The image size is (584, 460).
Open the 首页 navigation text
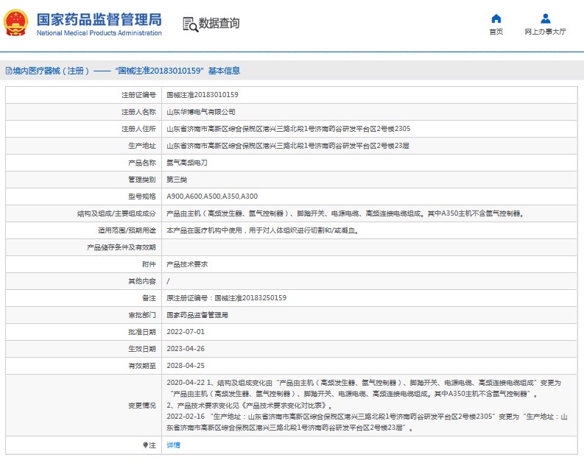tap(496, 32)
